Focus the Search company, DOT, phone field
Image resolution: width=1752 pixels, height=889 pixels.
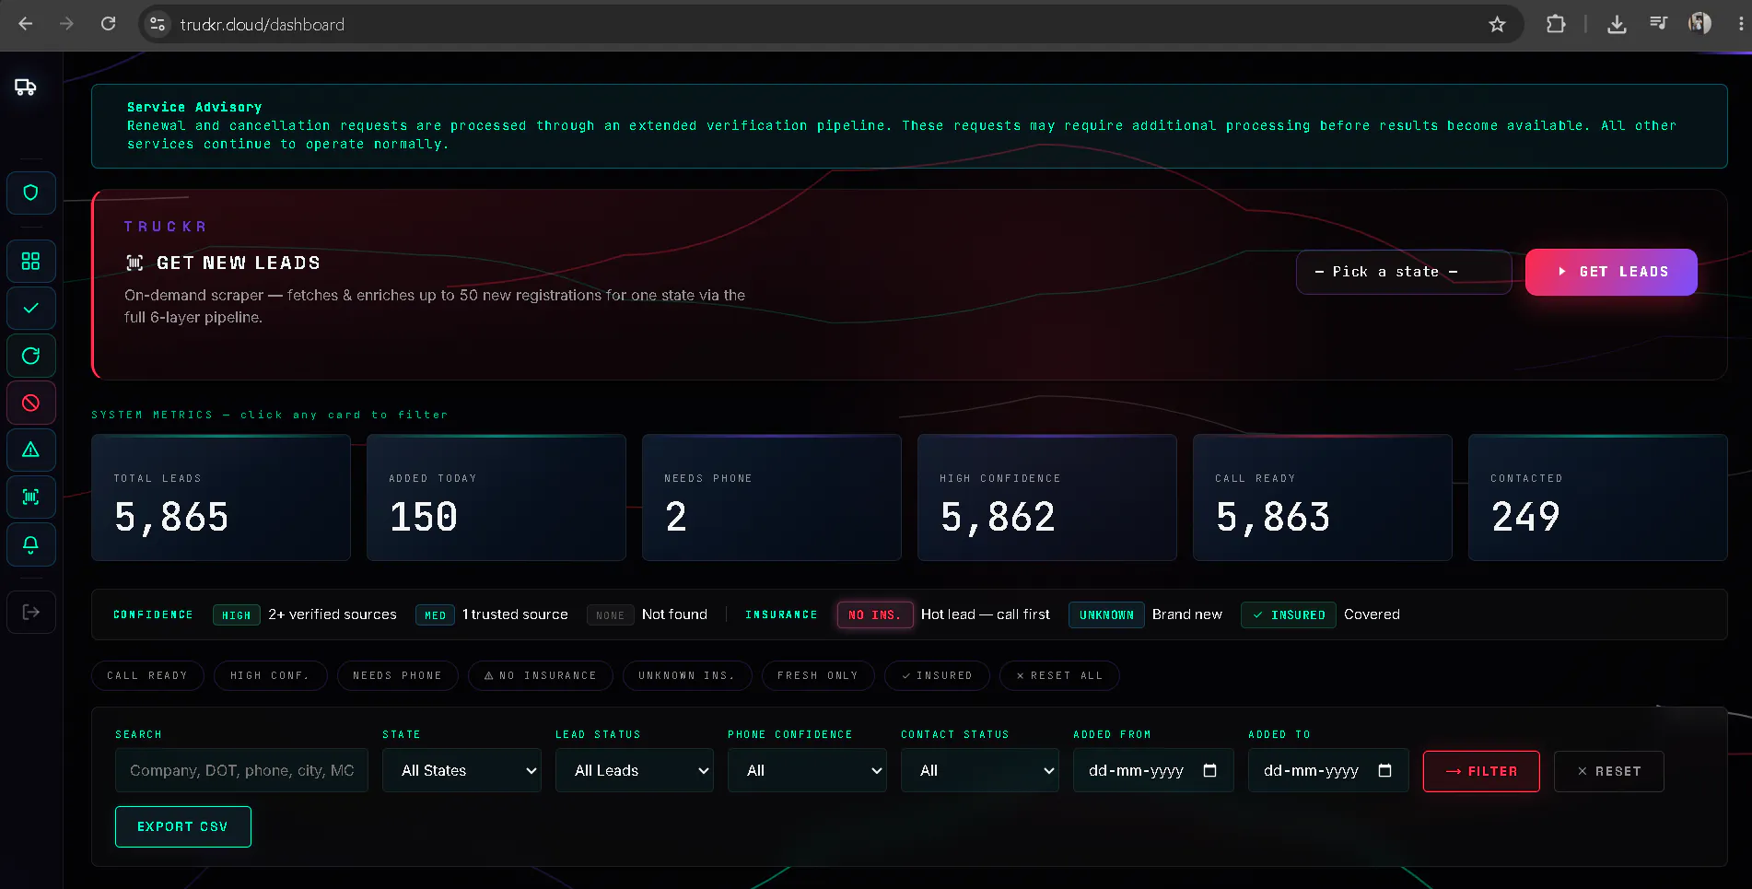tap(241, 770)
